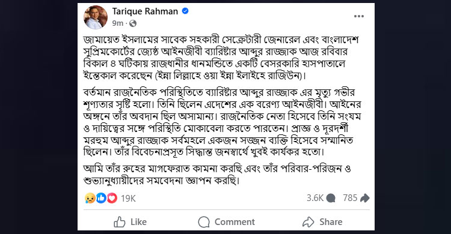Like the post with the Like button
The image size is (451, 234).
click(x=130, y=222)
